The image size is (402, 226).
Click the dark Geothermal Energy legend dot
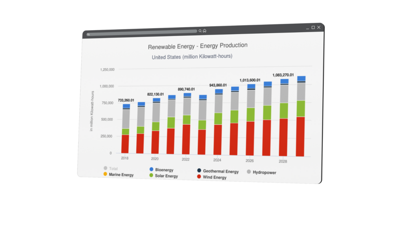(x=199, y=170)
